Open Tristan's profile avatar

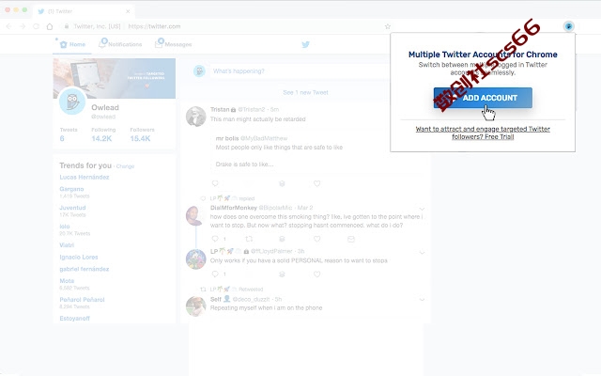pyautogui.click(x=196, y=117)
